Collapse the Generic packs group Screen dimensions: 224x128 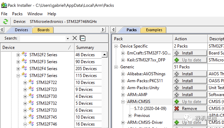[x=116, y=67]
